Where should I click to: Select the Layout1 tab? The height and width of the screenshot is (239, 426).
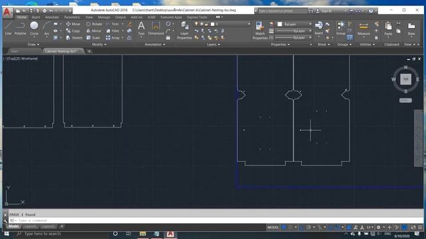(x=30, y=226)
